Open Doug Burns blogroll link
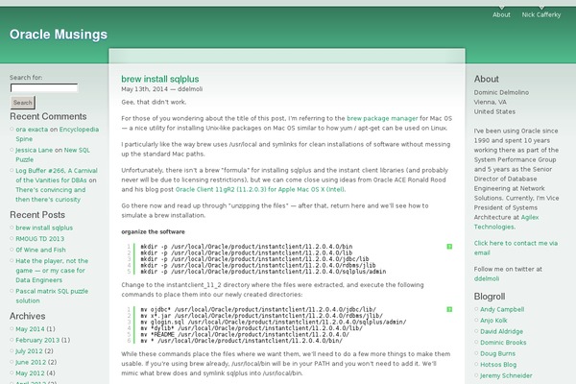Image resolution: width=576 pixels, height=384 pixels. (497, 353)
